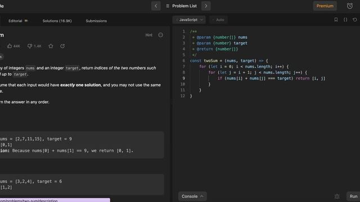Click '@param {number} target' comment line
360x202 pixels.
222,43
